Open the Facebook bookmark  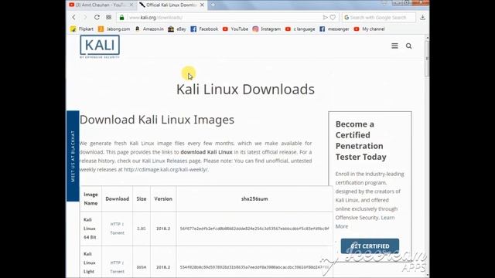pos(204,29)
